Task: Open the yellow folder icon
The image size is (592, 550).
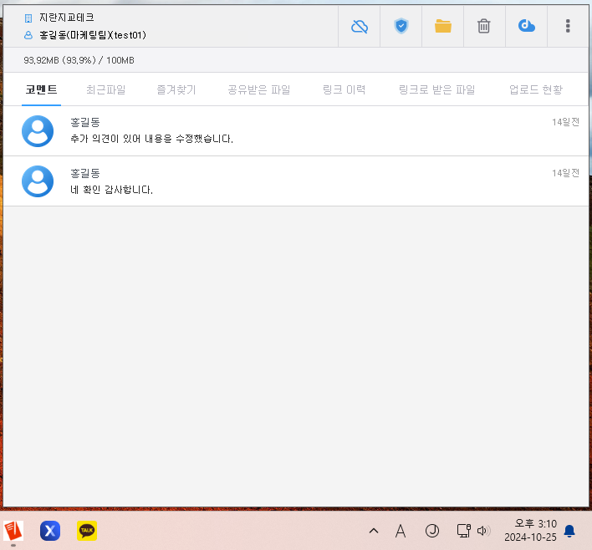Action: pyautogui.click(x=443, y=26)
